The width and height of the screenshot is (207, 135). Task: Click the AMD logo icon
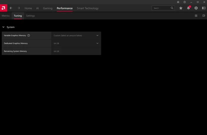point(4,8)
